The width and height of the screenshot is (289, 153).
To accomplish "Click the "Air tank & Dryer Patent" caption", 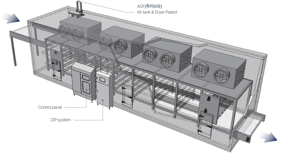I will (157, 12).
